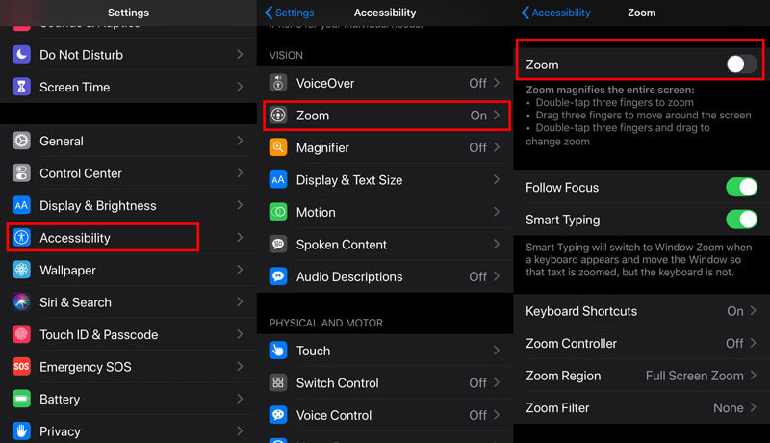Go back to Accessibility from Zoom

point(556,13)
